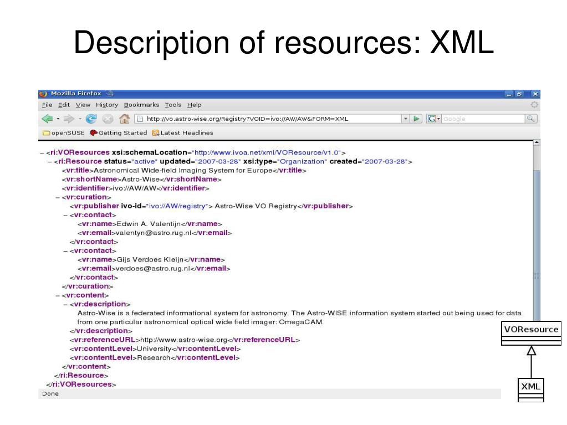The image size is (567, 425).
Task: Collapse the vr:curation node
Action: pos(58,198)
